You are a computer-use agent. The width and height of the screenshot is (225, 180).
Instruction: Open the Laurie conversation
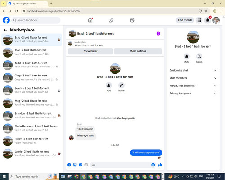pos(31,154)
